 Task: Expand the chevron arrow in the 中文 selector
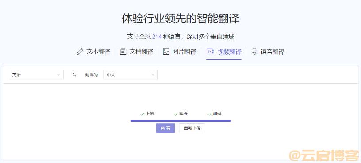point(153,75)
